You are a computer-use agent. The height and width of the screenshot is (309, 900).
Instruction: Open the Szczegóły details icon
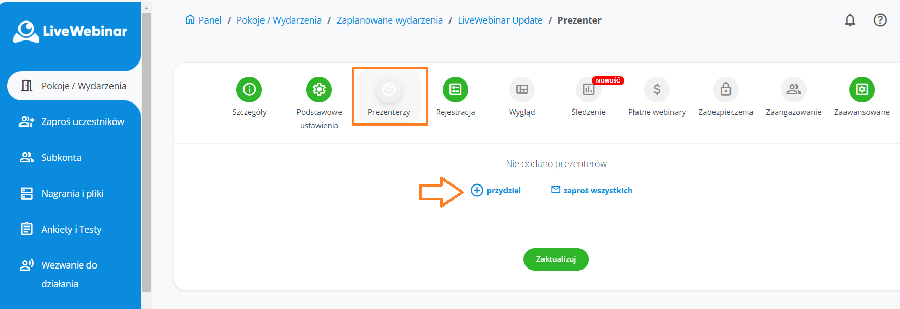249,90
